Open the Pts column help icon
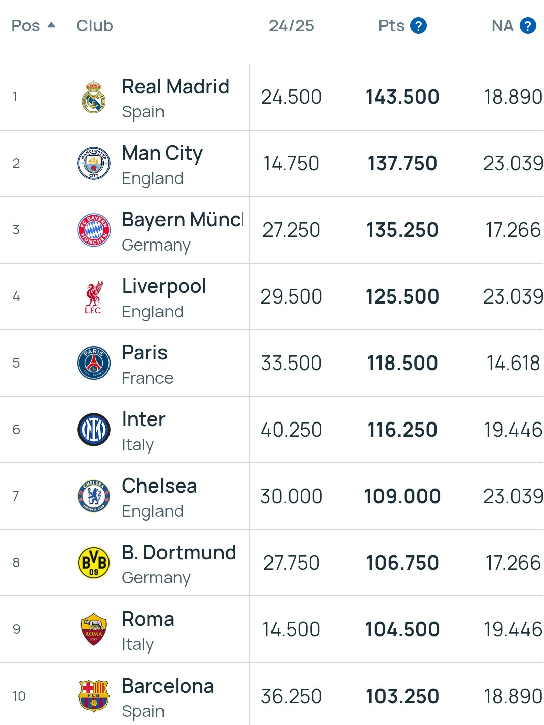The image size is (544, 725). pyautogui.click(x=418, y=25)
